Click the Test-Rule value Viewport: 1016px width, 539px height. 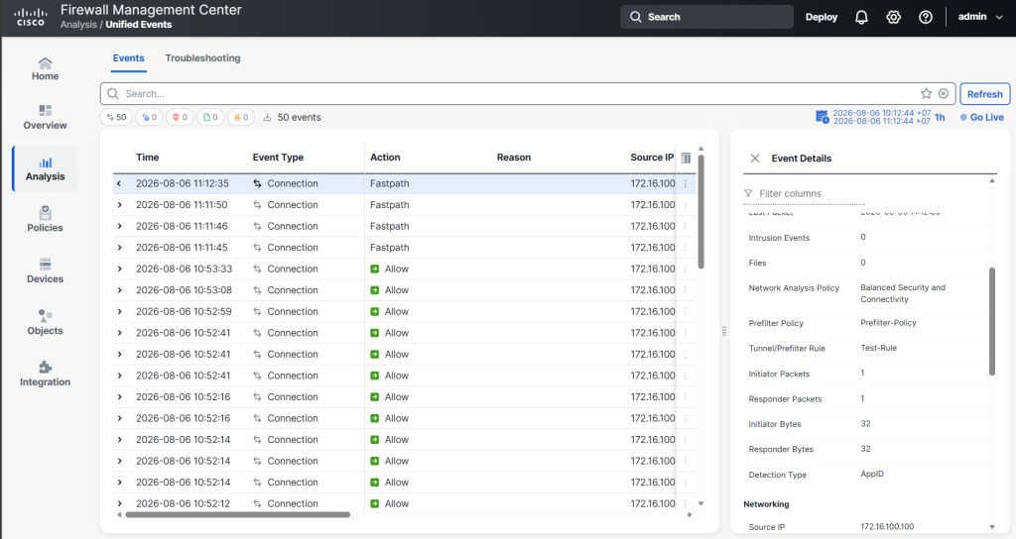879,348
